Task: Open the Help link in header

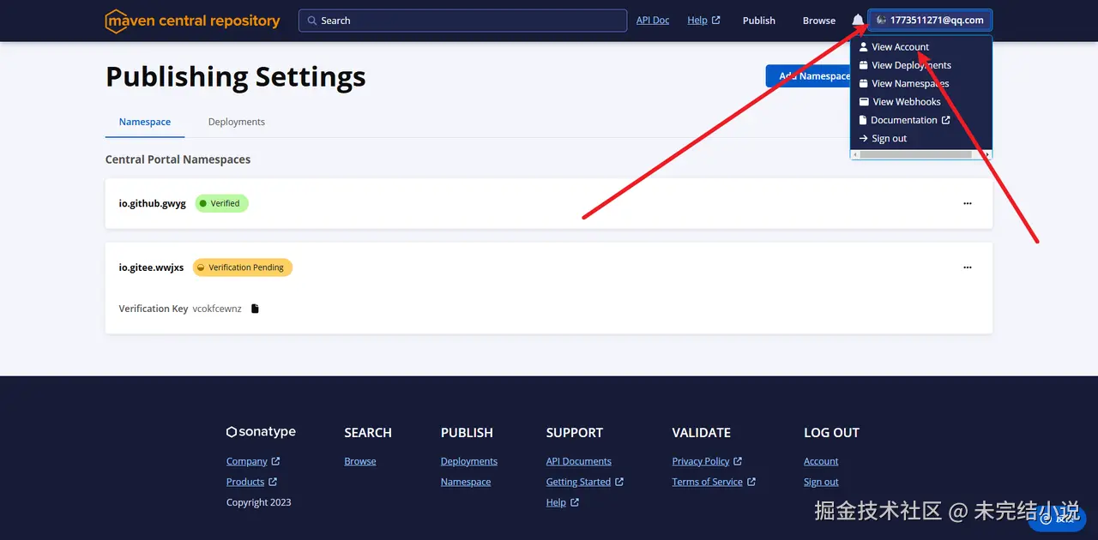Action: 697,21
